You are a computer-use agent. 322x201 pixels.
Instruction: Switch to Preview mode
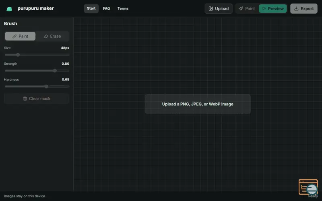coord(273,8)
